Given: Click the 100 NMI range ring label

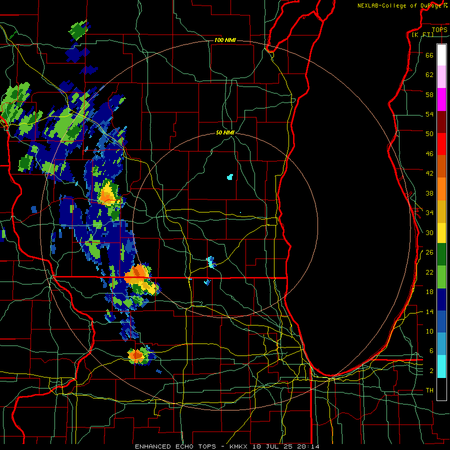Looking at the screenshot, I should [225, 40].
